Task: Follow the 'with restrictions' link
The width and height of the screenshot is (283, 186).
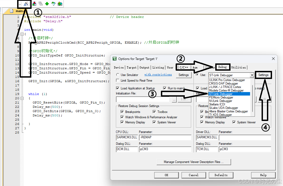Action: 158,74
